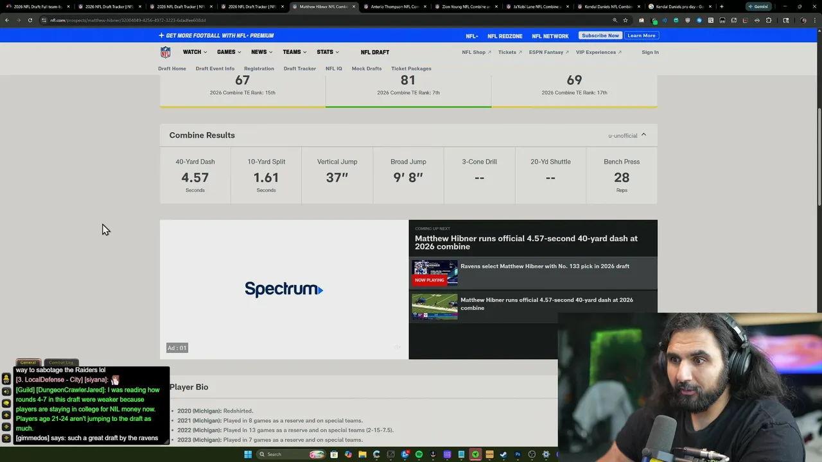Go back using browser back arrow
822x462 pixels.
tap(6, 20)
